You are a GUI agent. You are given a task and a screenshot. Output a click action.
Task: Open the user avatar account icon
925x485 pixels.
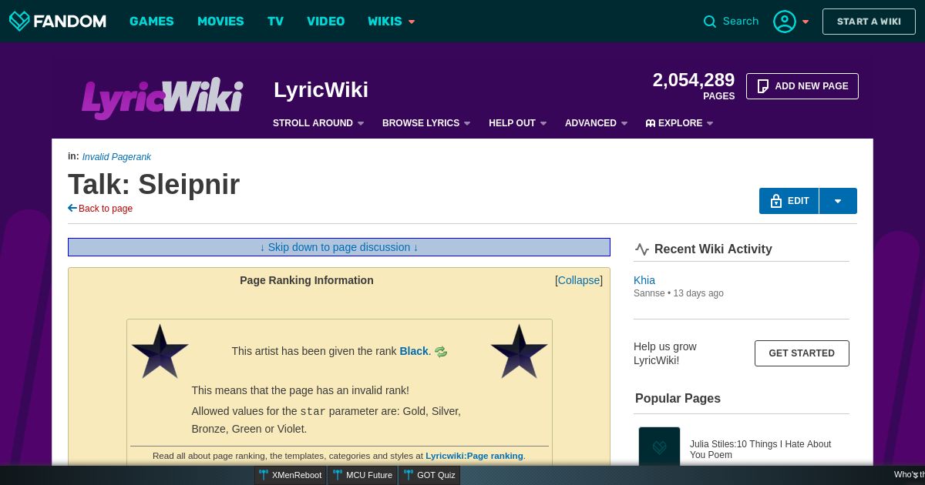(x=785, y=22)
